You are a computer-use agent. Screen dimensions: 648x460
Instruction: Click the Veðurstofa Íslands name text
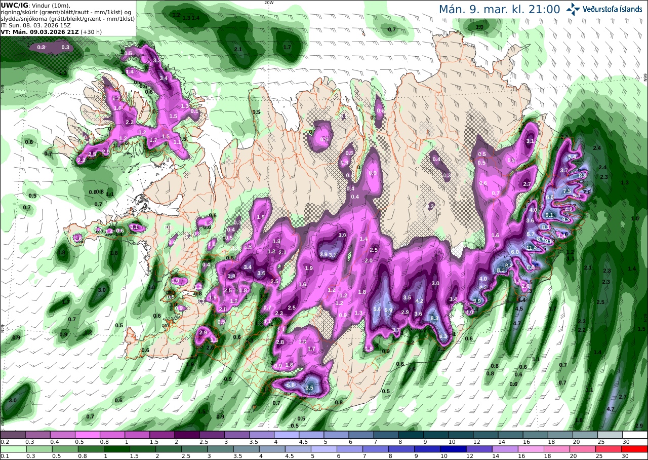pos(613,9)
